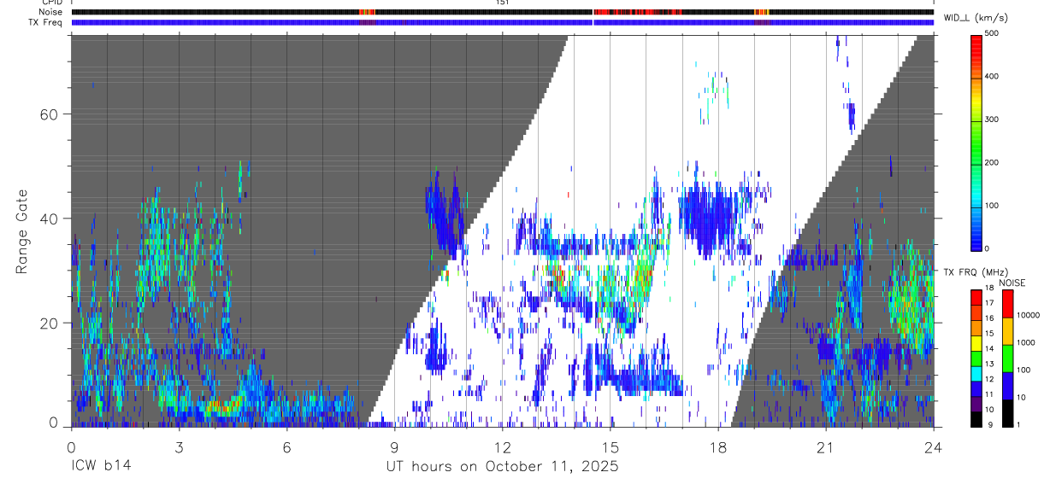Pick cyan 12–13 MHz swatch in TX FRQ legend
The height and width of the screenshot is (484, 1050).
coord(976,373)
